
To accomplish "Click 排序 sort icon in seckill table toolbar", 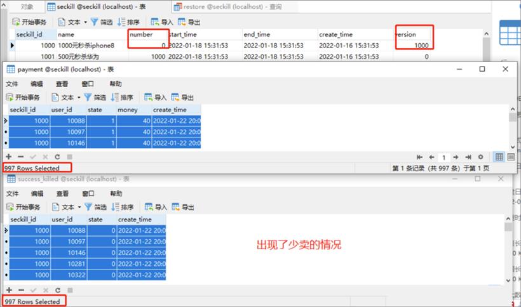I will click(128, 22).
